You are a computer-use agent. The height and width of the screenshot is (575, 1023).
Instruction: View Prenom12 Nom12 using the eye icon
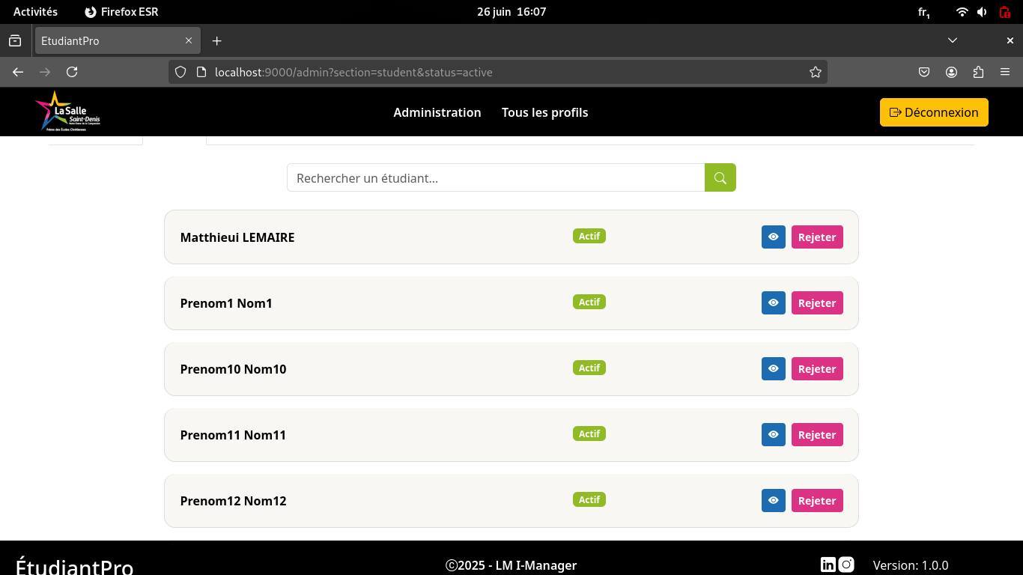[773, 501]
